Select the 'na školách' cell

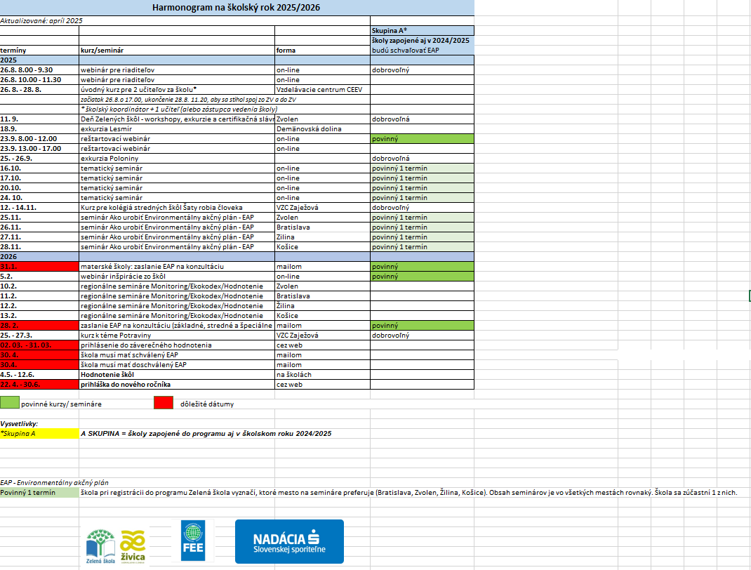point(323,375)
